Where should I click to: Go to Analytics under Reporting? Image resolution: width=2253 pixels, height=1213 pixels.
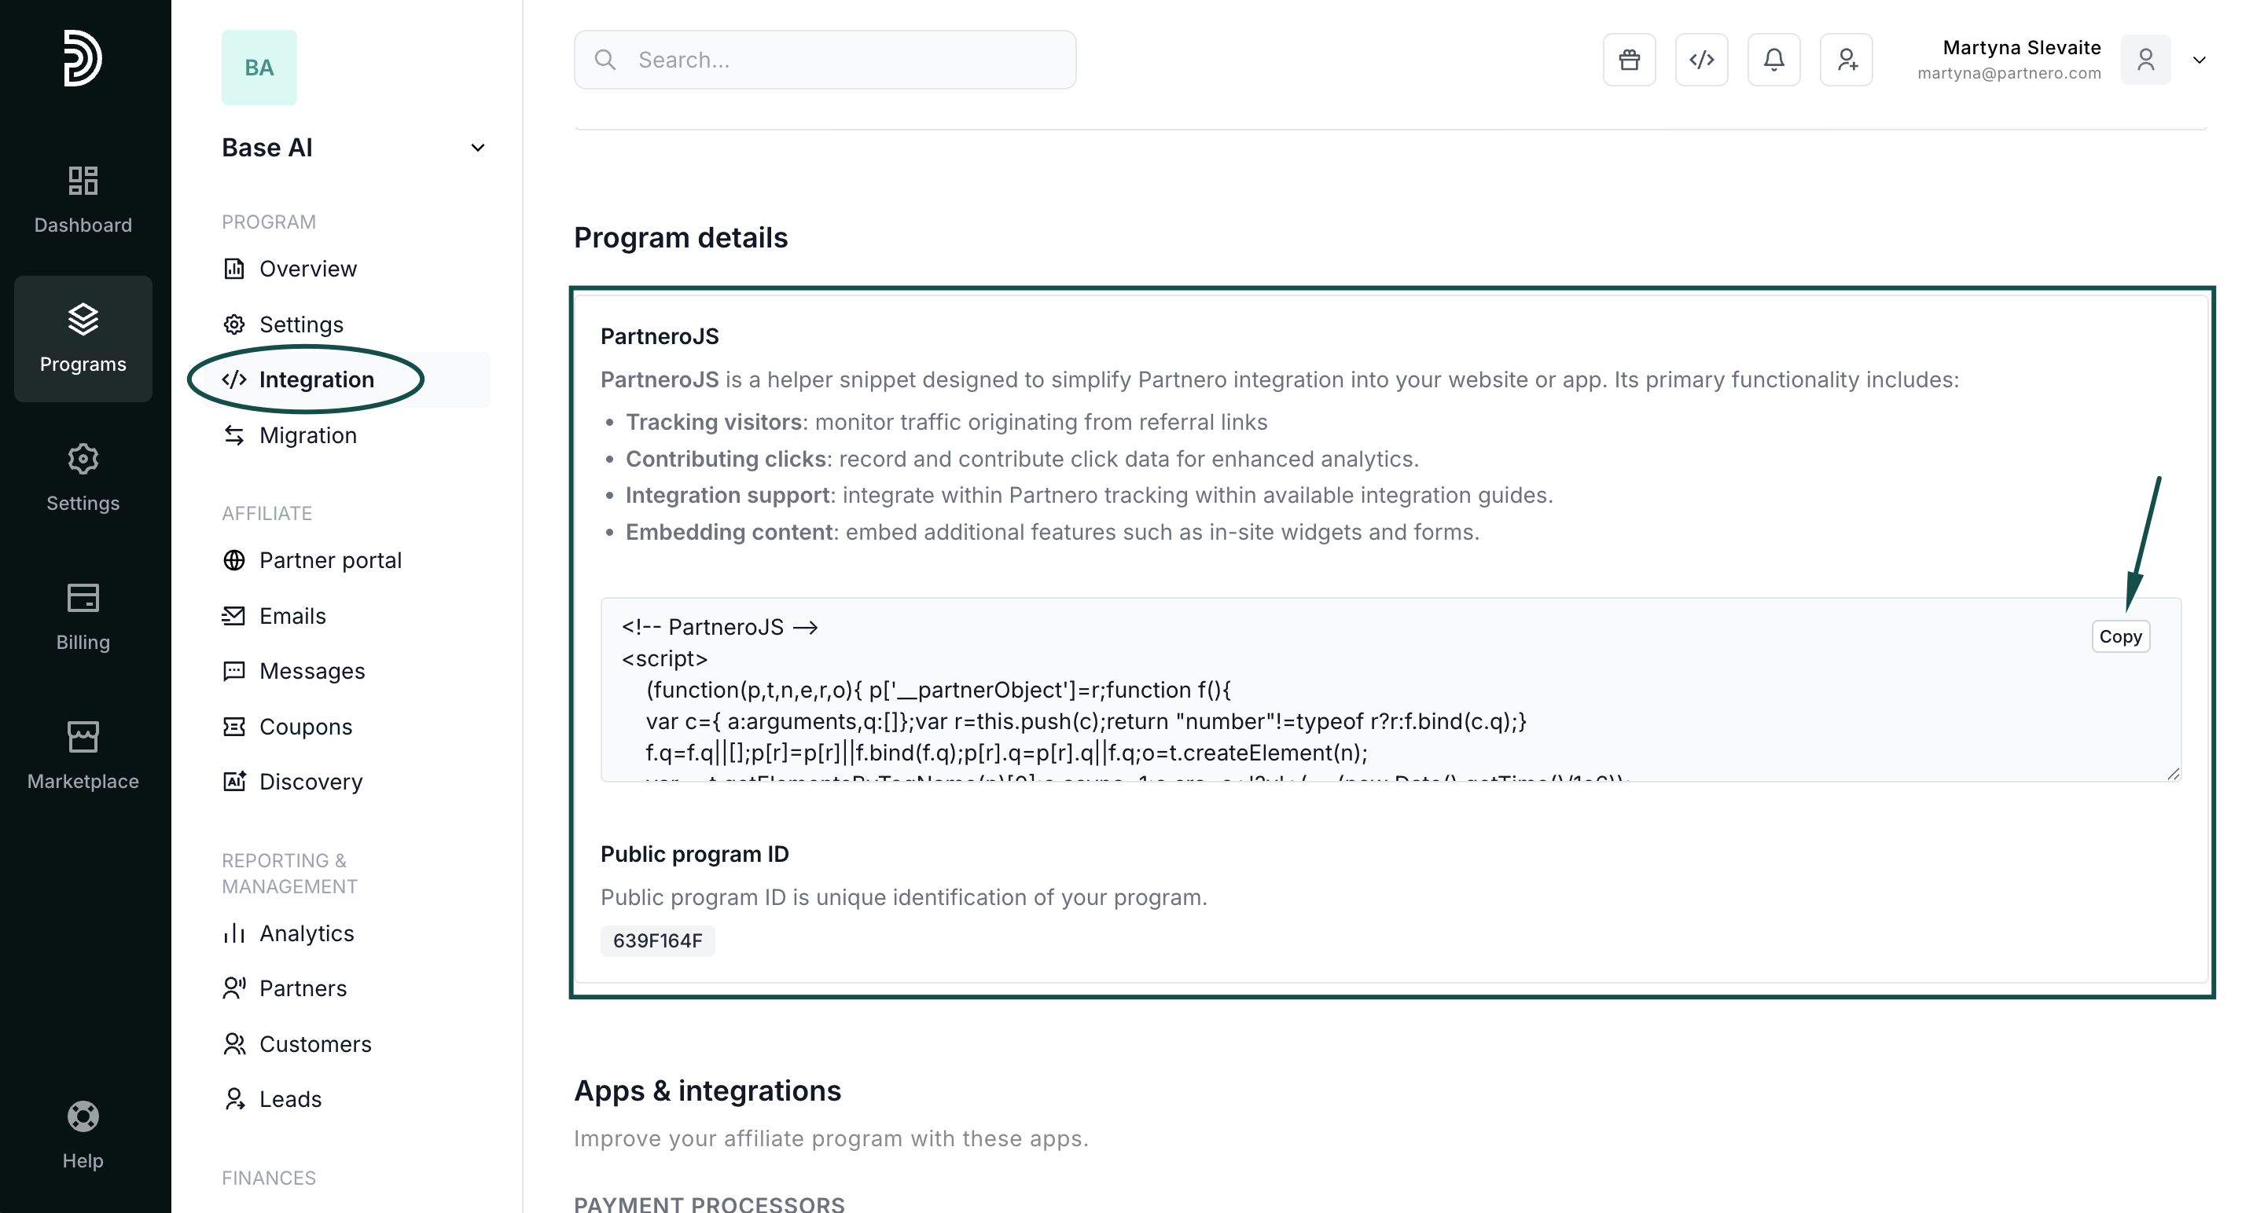pos(306,933)
